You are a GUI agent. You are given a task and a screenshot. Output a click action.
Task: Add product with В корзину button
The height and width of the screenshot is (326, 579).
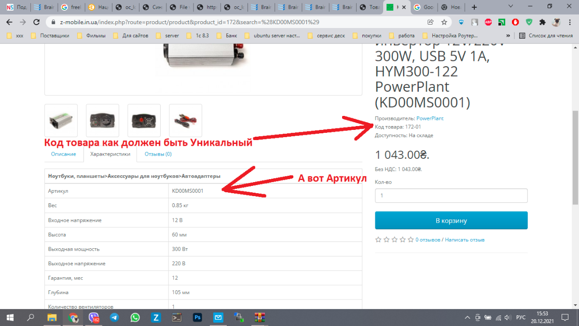pyautogui.click(x=451, y=220)
